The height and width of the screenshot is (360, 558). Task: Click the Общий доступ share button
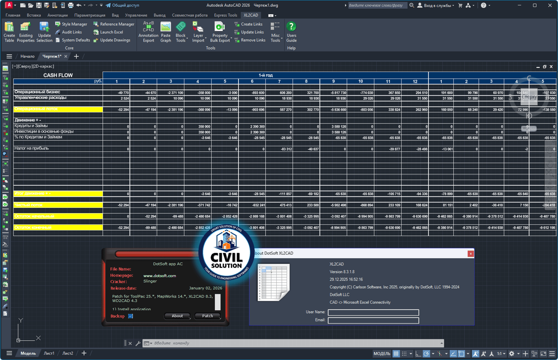(x=122, y=5)
